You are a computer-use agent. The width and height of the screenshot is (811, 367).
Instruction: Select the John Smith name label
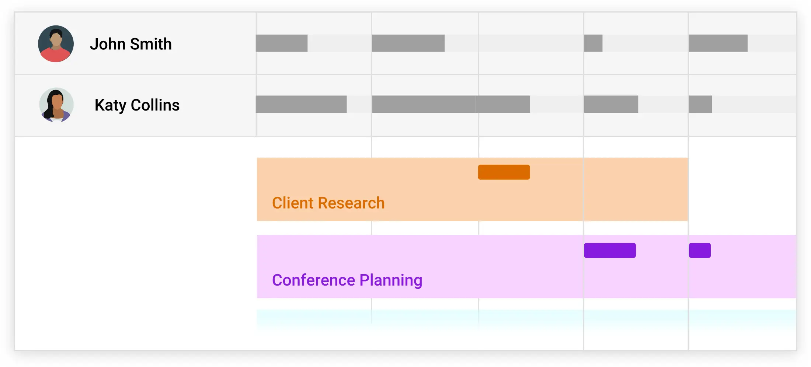tap(131, 44)
